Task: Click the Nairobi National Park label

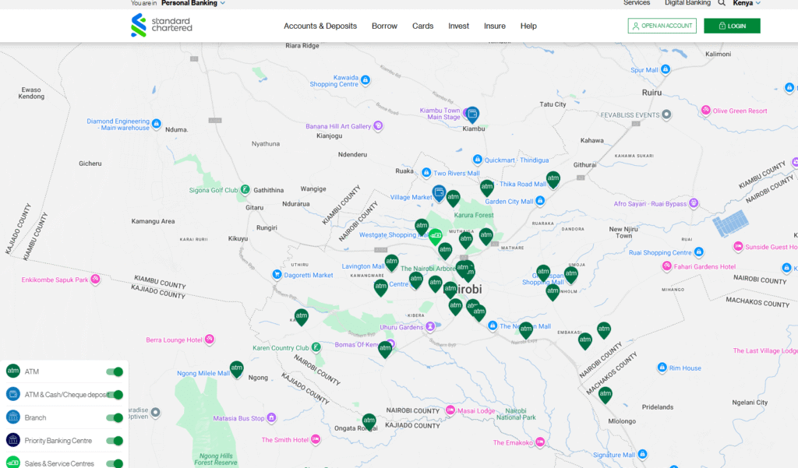Action: tap(516, 414)
